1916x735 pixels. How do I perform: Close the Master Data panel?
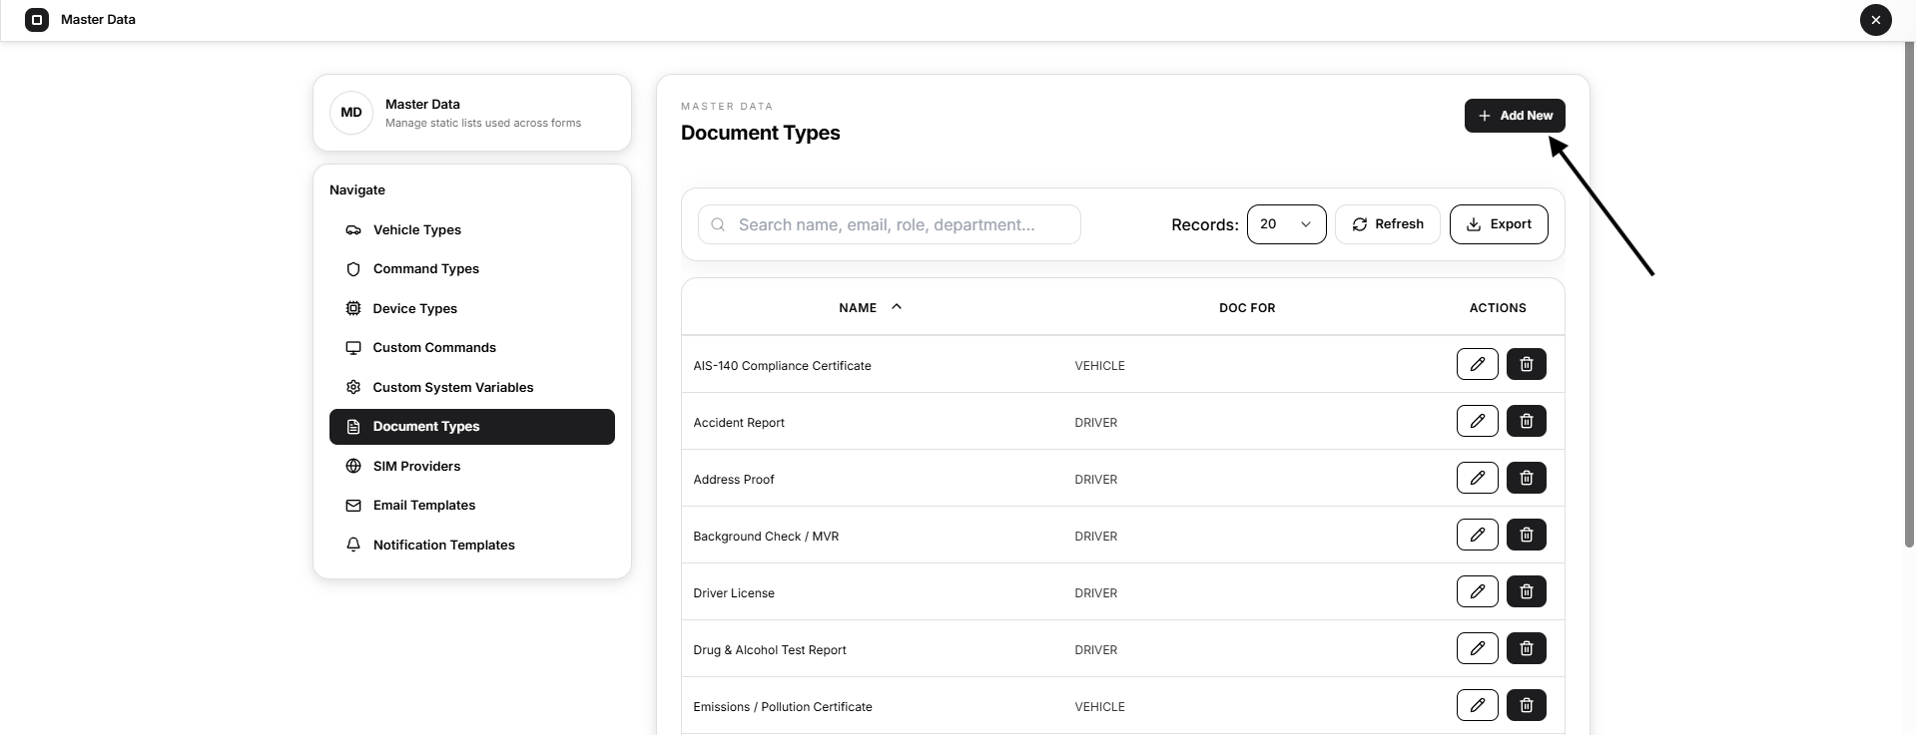tap(1875, 19)
